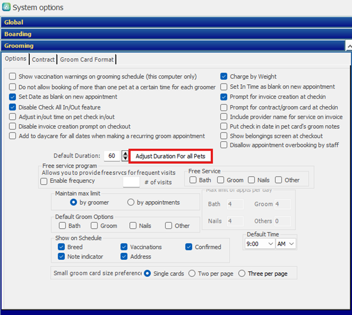
Task: Decrease Default Duration with down arrow
Action: pyautogui.click(x=125, y=158)
